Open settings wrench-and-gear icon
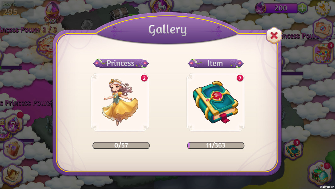Screen dimensions: 335x189 coord(323,8)
